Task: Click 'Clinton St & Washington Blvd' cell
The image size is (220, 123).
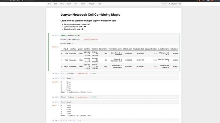Action: [116, 60]
